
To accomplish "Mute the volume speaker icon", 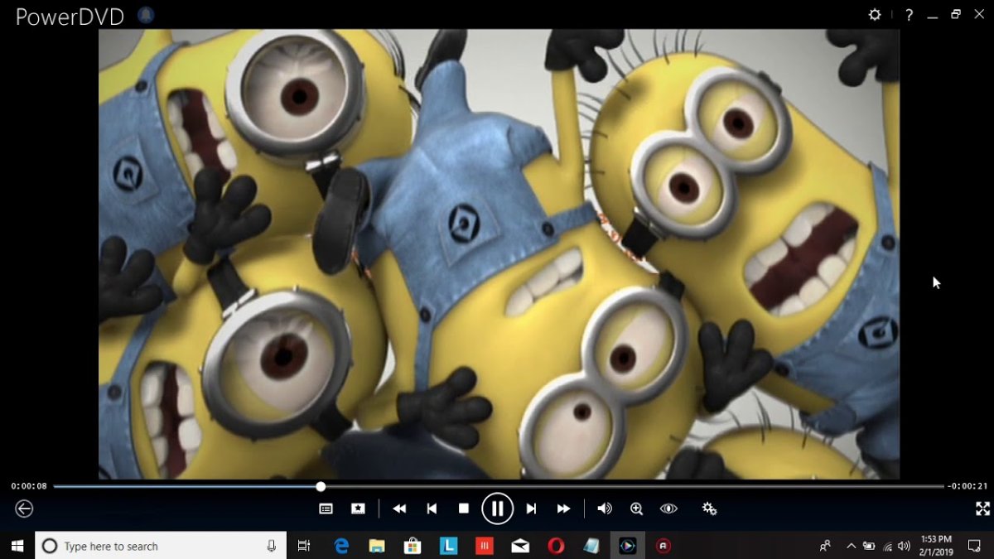I will tap(605, 508).
